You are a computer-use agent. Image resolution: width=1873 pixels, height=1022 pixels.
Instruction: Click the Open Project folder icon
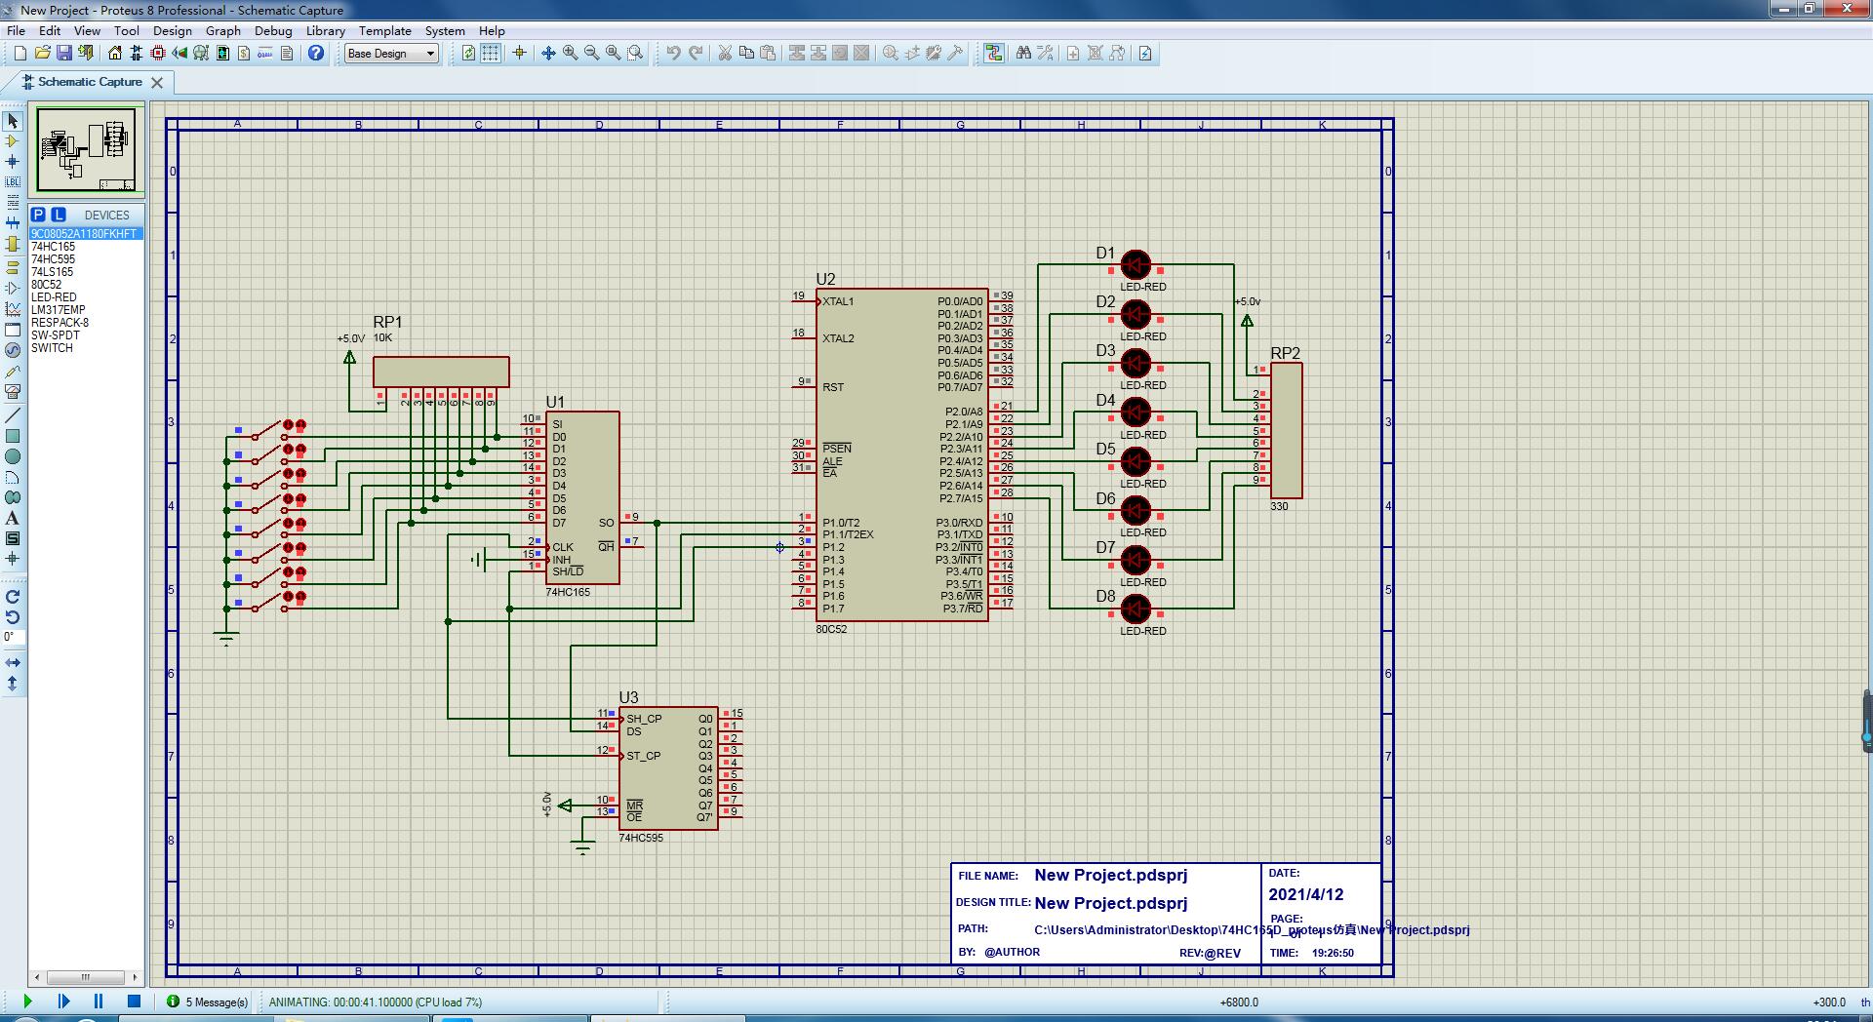click(42, 54)
